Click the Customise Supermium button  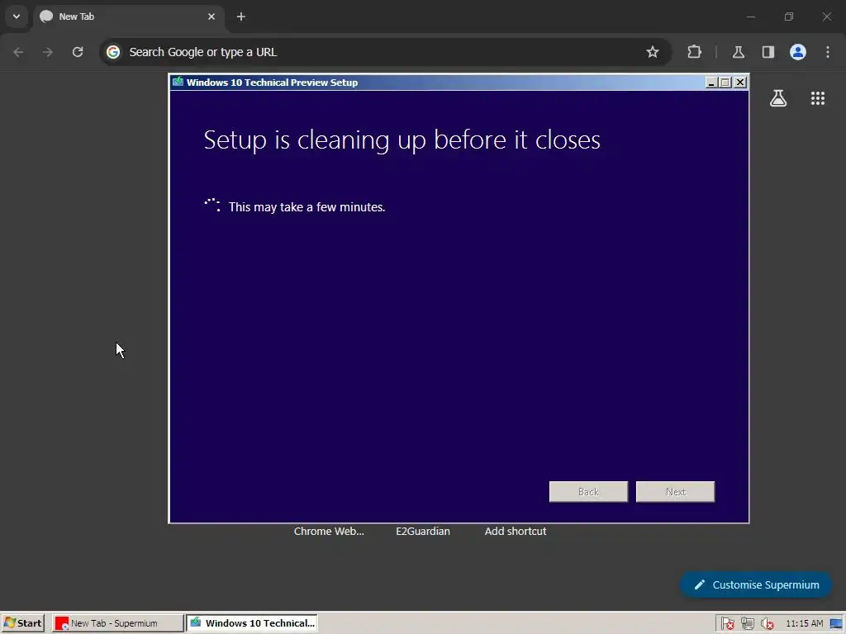[x=756, y=585]
